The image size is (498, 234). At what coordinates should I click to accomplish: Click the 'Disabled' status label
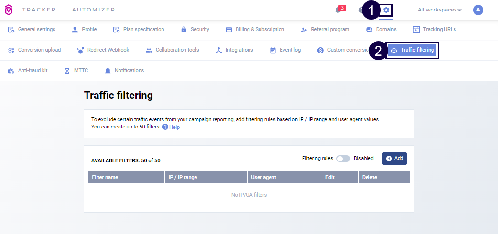click(x=364, y=158)
